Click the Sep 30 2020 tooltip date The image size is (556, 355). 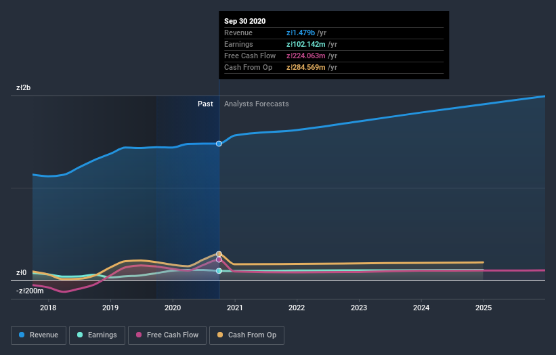point(244,21)
